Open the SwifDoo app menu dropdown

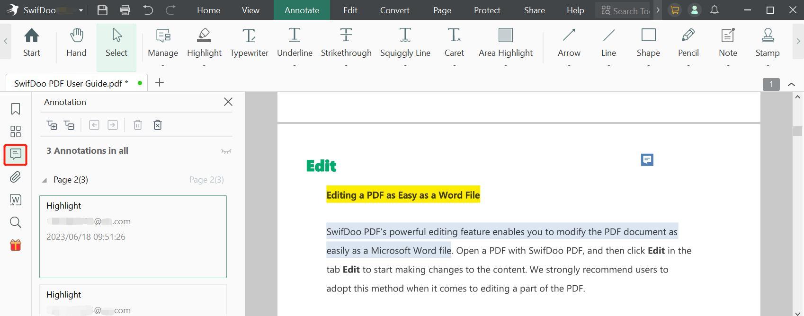(x=81, y=10)
